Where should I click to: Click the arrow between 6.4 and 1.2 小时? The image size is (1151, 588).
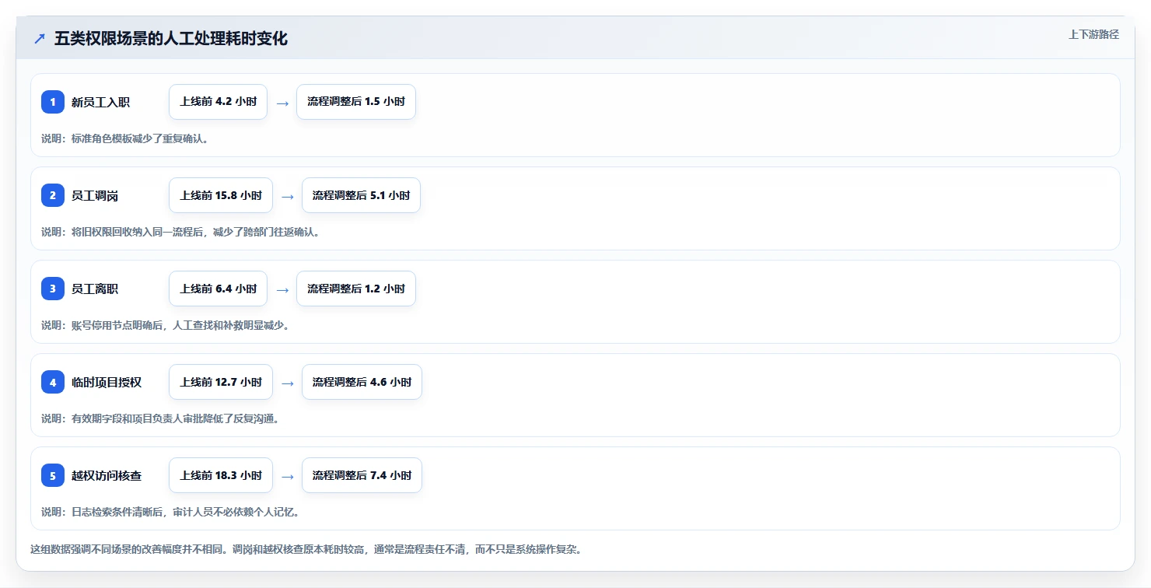pos(282,289)
